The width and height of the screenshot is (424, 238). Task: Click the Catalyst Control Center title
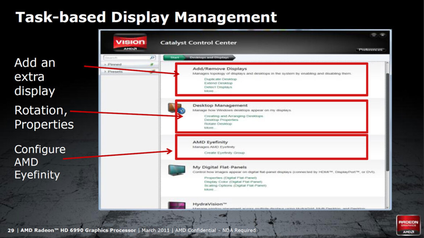coord(199,43)
